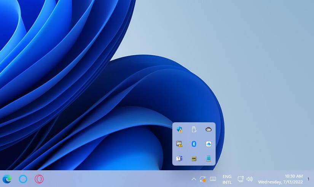The height and width of the screenshot is (187, 314).
Task: Open the gray OneDrive cloud icon
Action: 209,129
